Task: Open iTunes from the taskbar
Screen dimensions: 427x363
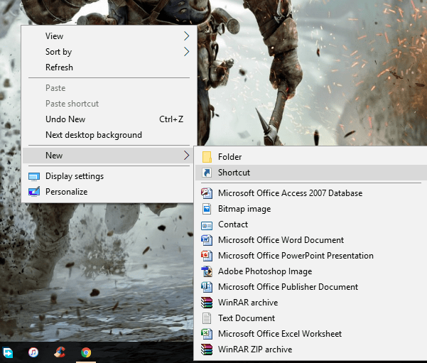Action: click(x=33, y=352)
